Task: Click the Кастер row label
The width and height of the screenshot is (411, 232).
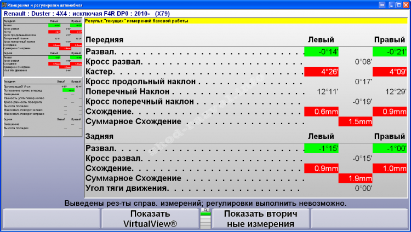Action: pos(100,72)
